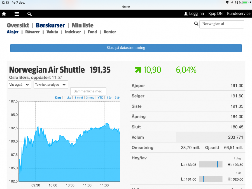Click the 10,90 change figure
Viewport: 252px width, 189px height.
[152, 70]
